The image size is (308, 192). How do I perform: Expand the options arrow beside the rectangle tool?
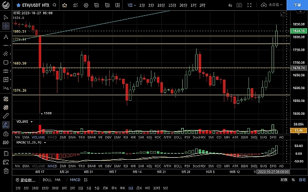pos(10,62)
